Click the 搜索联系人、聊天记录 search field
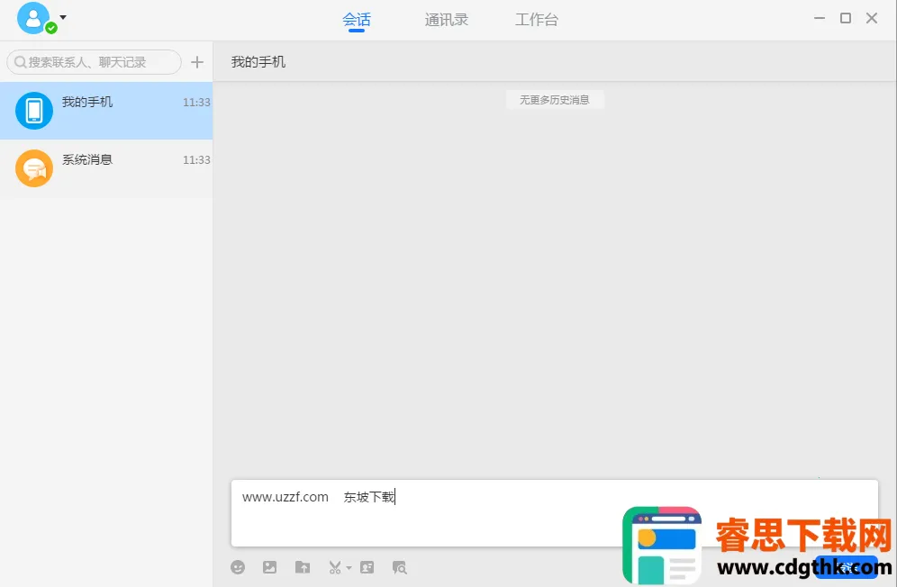 pyautogui.click(x=95, y=62)
